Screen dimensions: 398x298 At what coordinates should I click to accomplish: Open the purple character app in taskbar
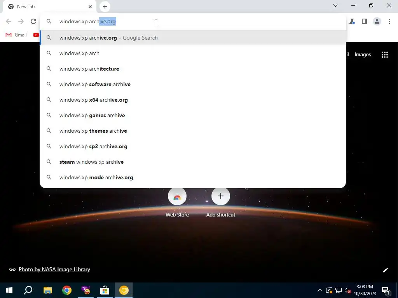[86, 290]
